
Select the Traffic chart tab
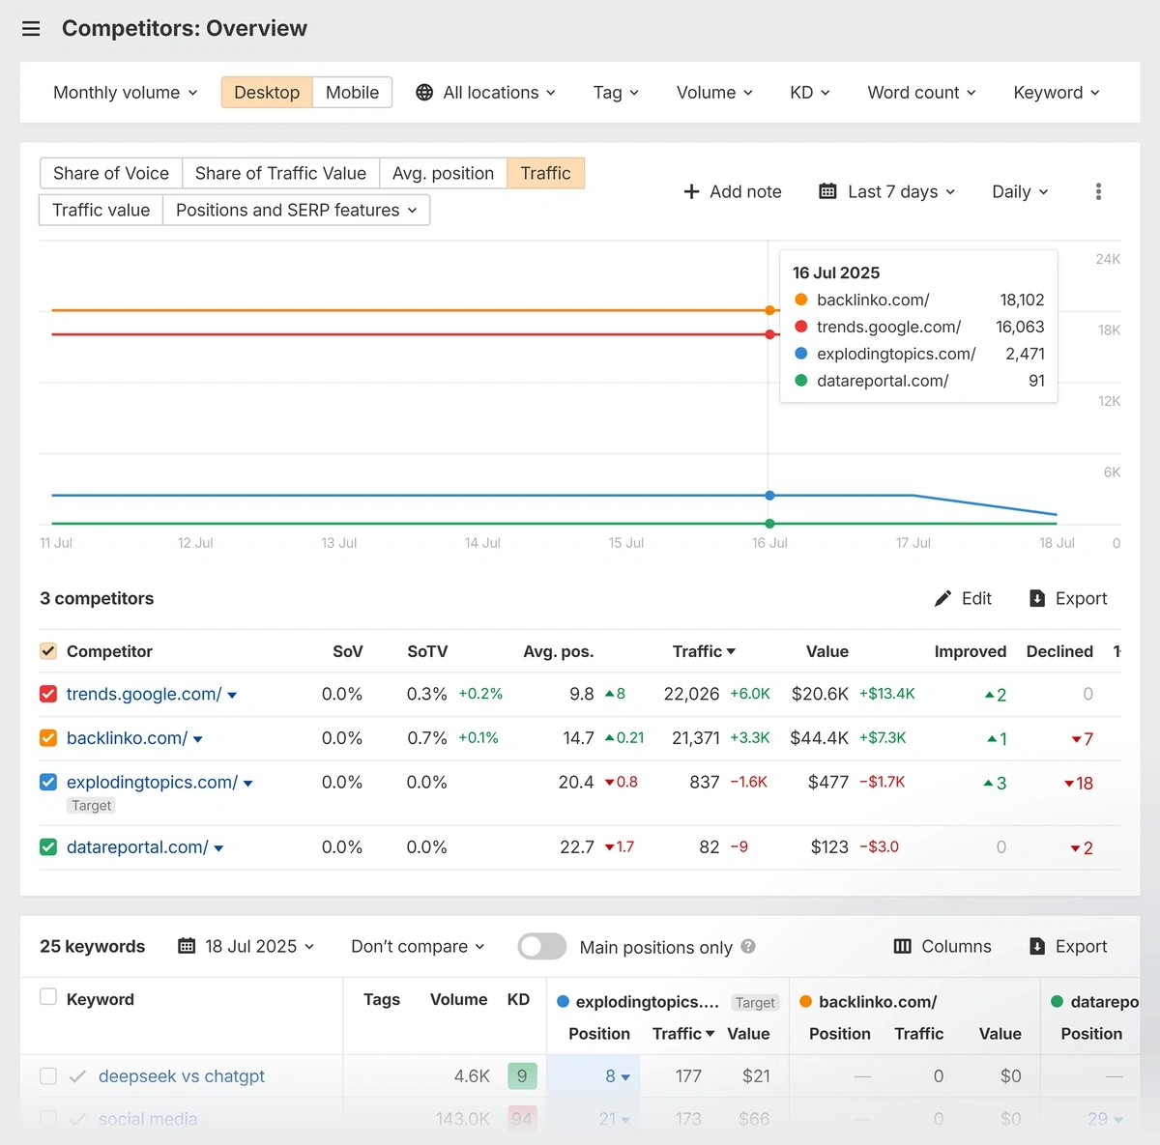coord(545,173)
